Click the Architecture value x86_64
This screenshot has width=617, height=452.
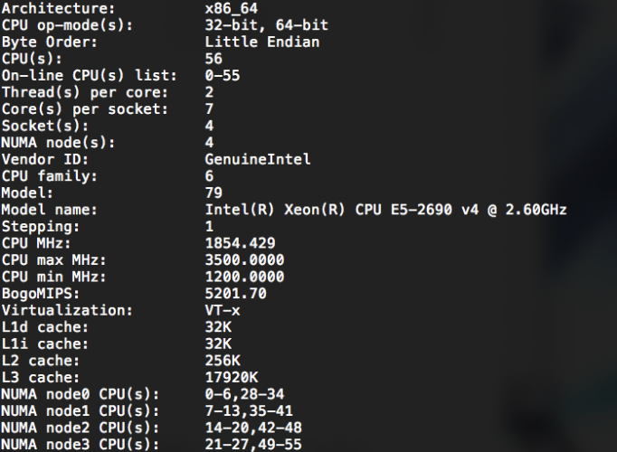click(x=232, y=9)
